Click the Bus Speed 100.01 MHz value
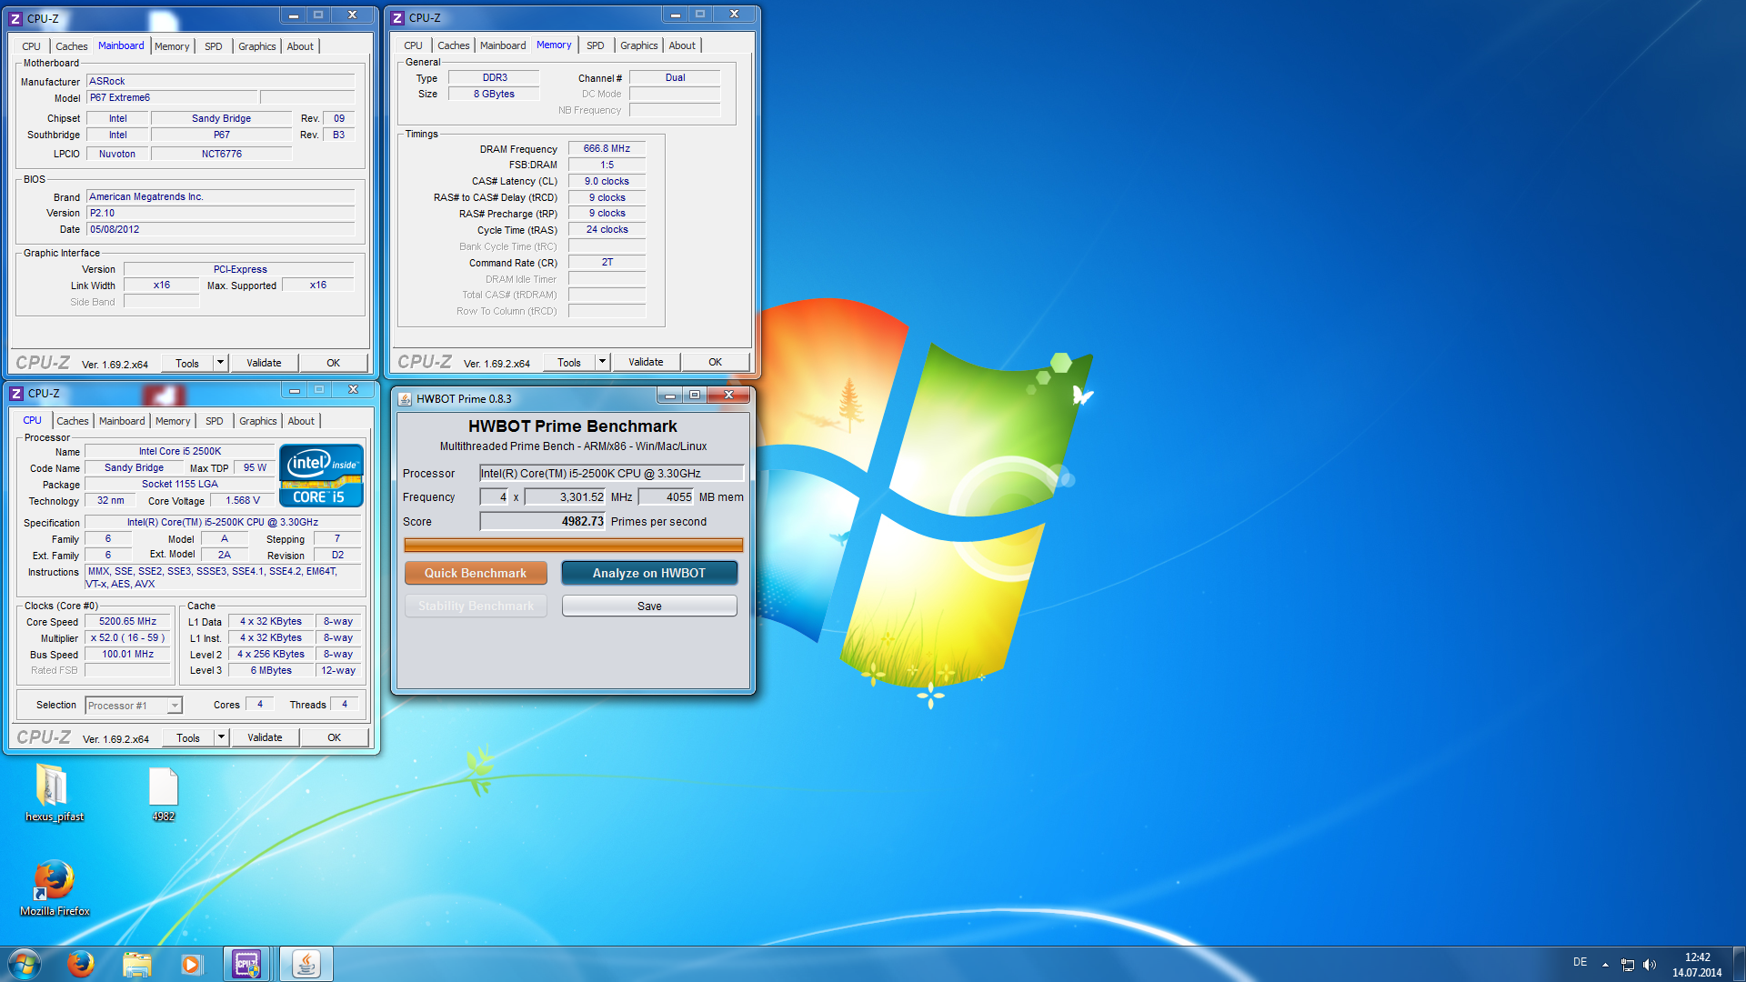 click(128, 655)
